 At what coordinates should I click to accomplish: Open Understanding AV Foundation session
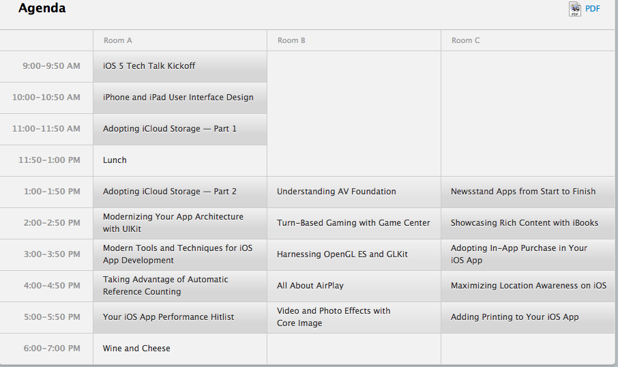[x=354, y=192]
